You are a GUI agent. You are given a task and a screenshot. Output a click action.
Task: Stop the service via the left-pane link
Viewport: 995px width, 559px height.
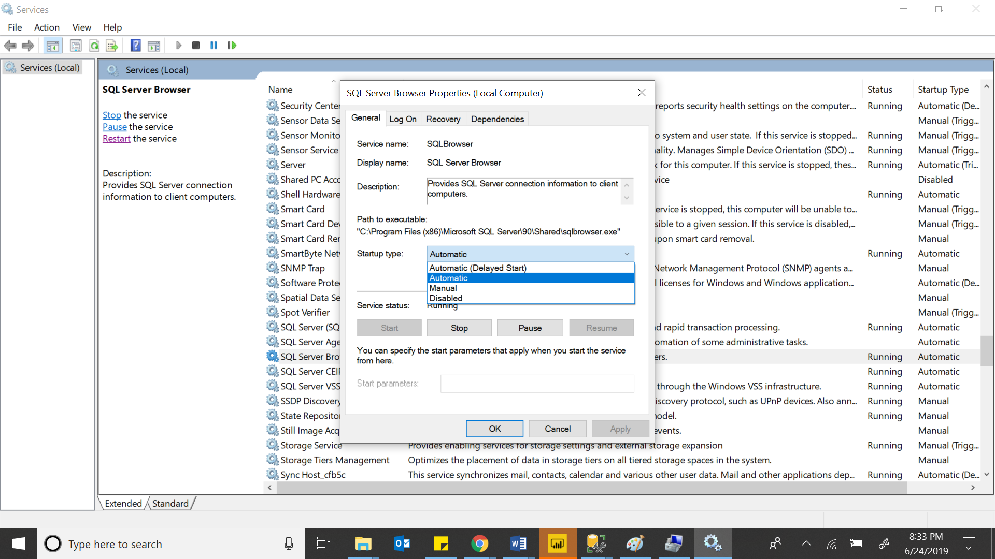coord(111,115)
